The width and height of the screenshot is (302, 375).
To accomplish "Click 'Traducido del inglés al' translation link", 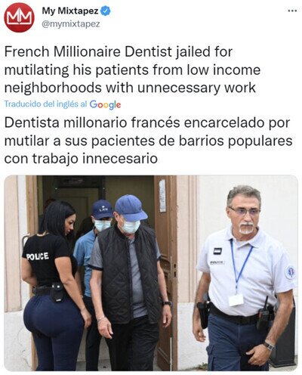I will pyautogui.click(x=46, y=104).
